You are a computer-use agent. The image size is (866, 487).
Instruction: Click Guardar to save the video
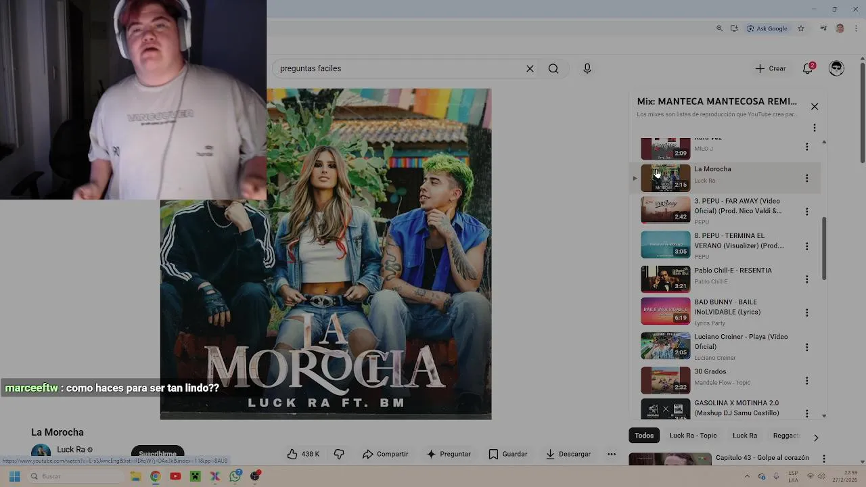pos(508,454)
